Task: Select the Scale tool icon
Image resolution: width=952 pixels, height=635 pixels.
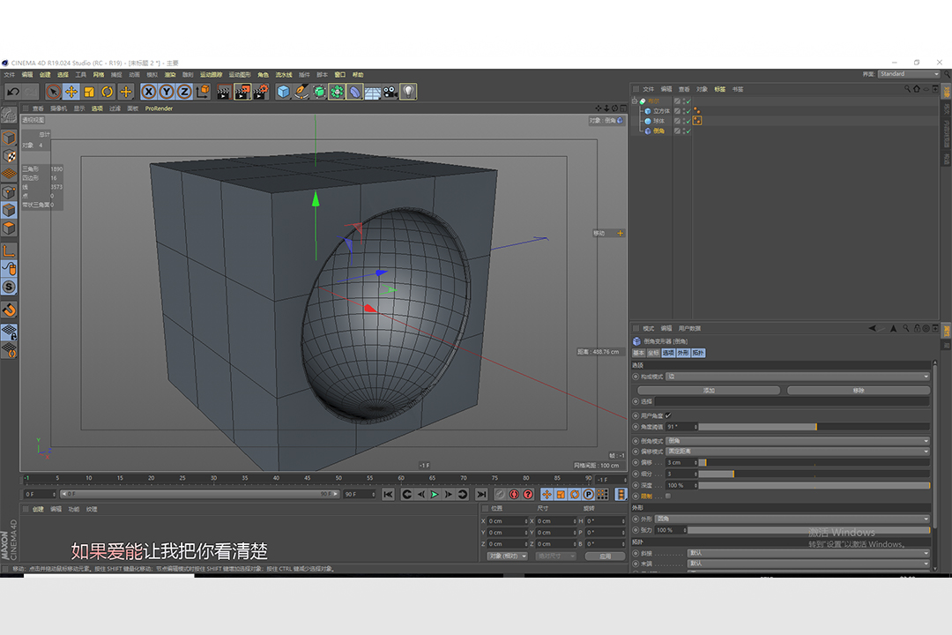Action: coord(89,92)
